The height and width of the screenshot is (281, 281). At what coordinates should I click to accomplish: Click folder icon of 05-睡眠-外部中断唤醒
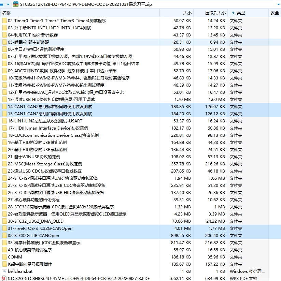(4, 42)
